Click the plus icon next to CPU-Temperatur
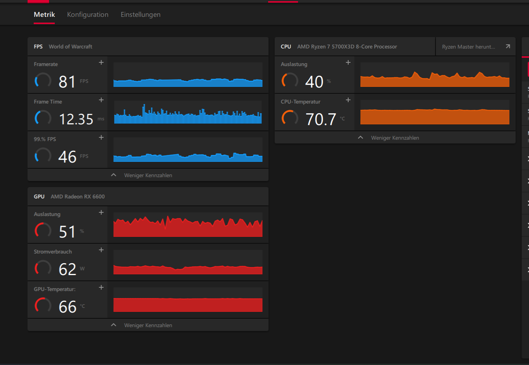Screen dimensions: 529x365 click(x=348, y=100)
